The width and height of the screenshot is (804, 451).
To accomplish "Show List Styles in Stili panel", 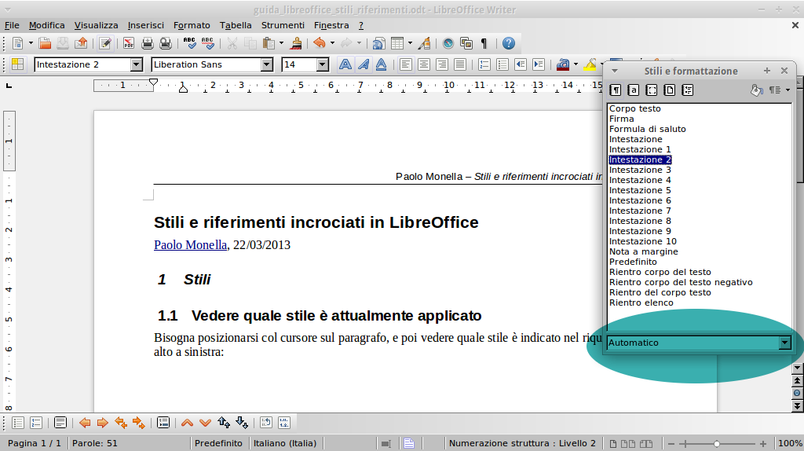I will pos(687,90).
